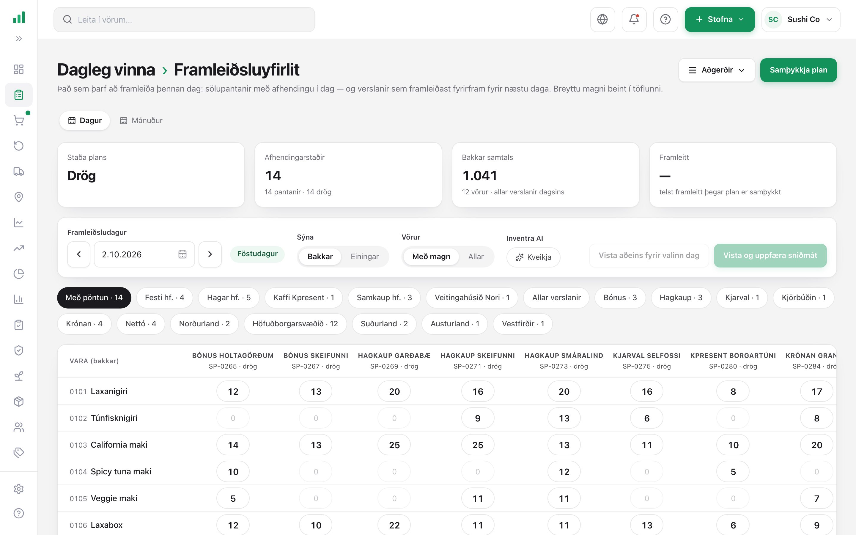Open notifications bell

[634, 19]
